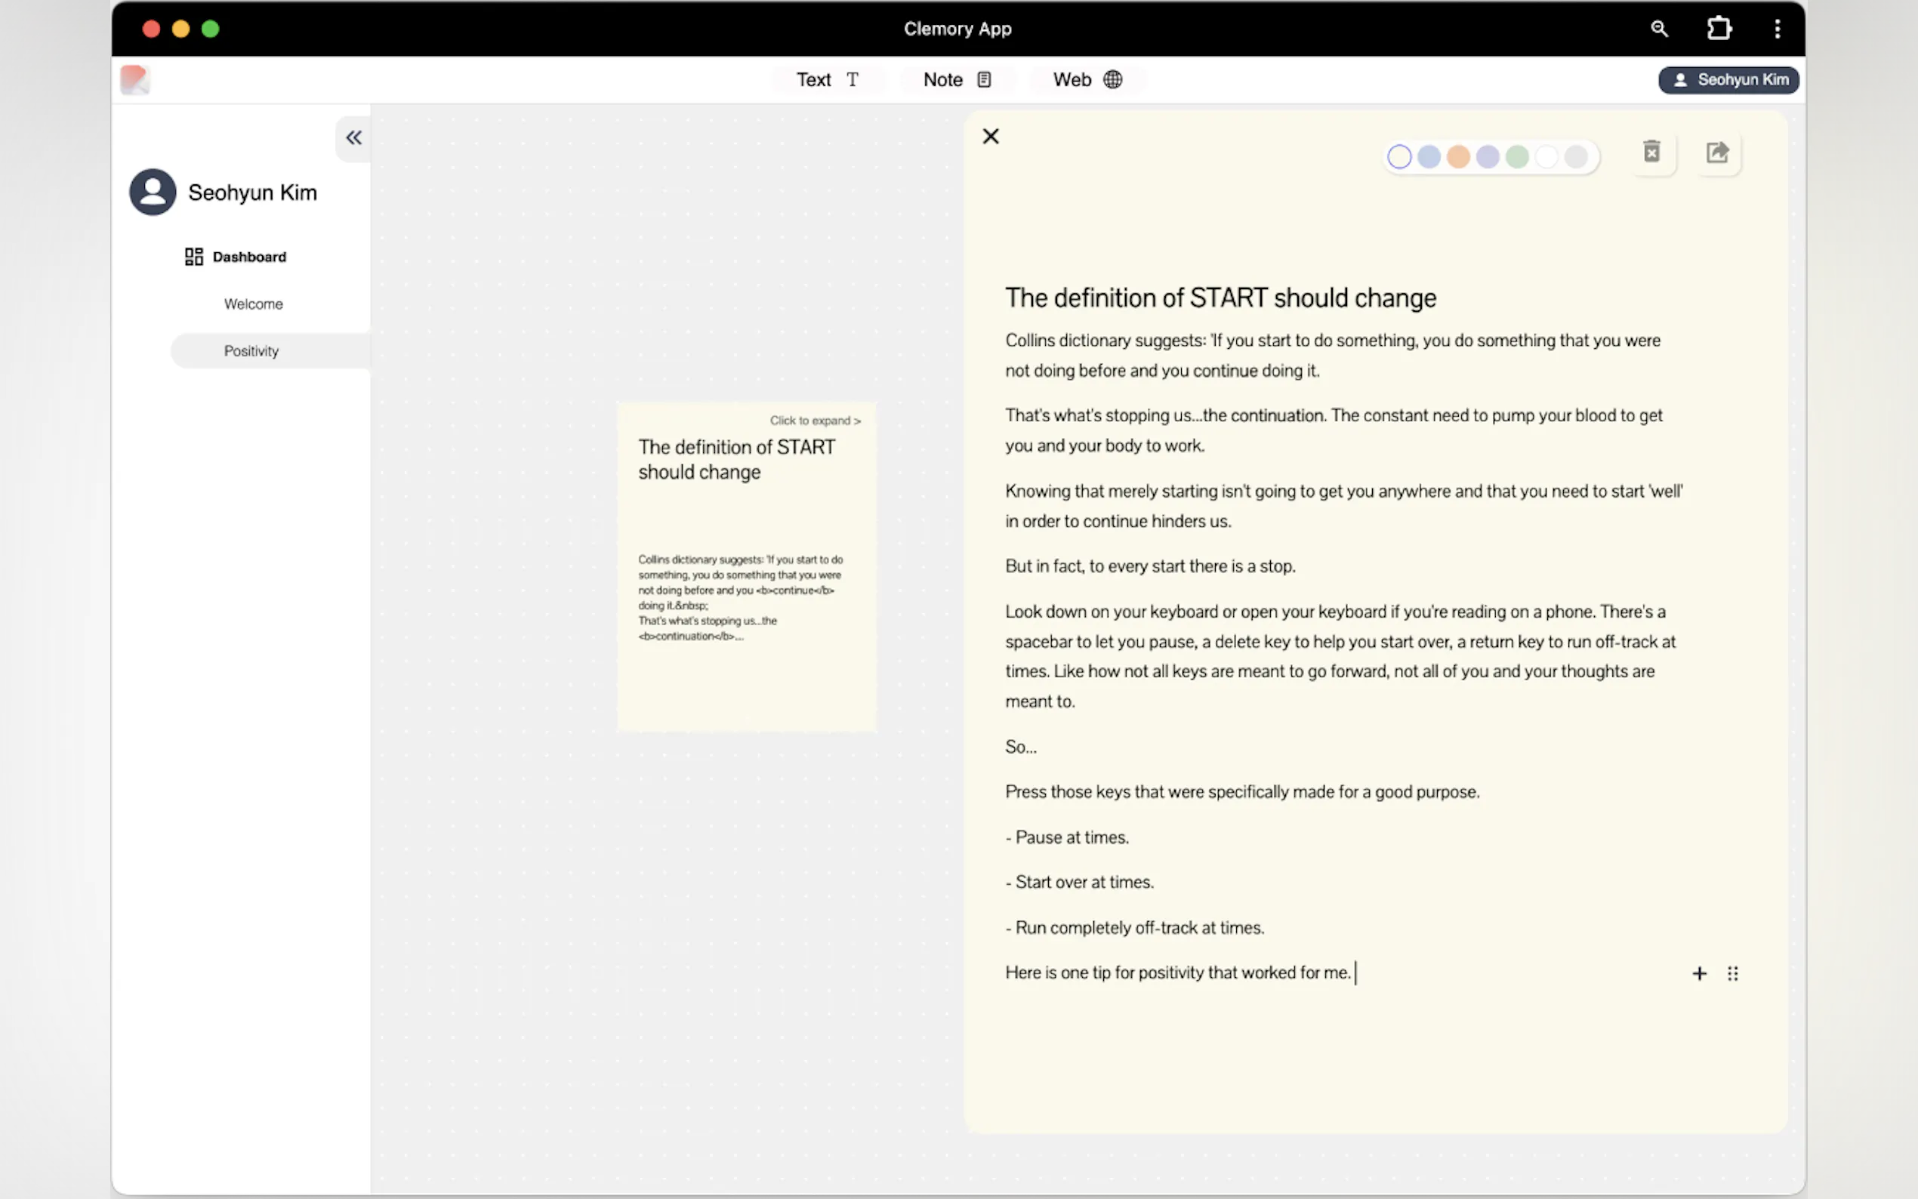
Task: Open the three-dot more options menu
Action: point(1777,29)
